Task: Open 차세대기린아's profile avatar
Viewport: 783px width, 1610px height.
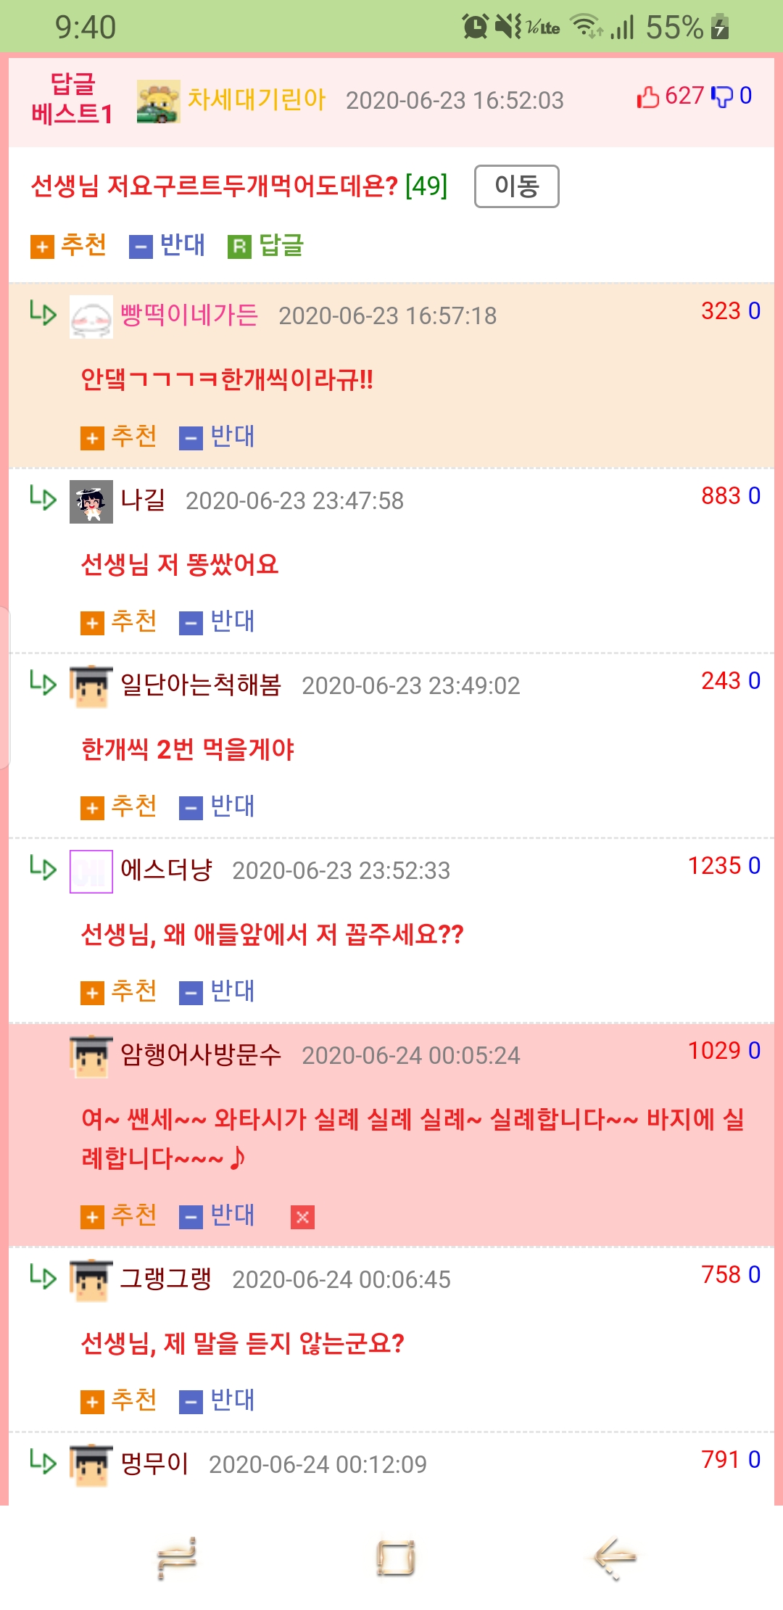Action: 158,102
